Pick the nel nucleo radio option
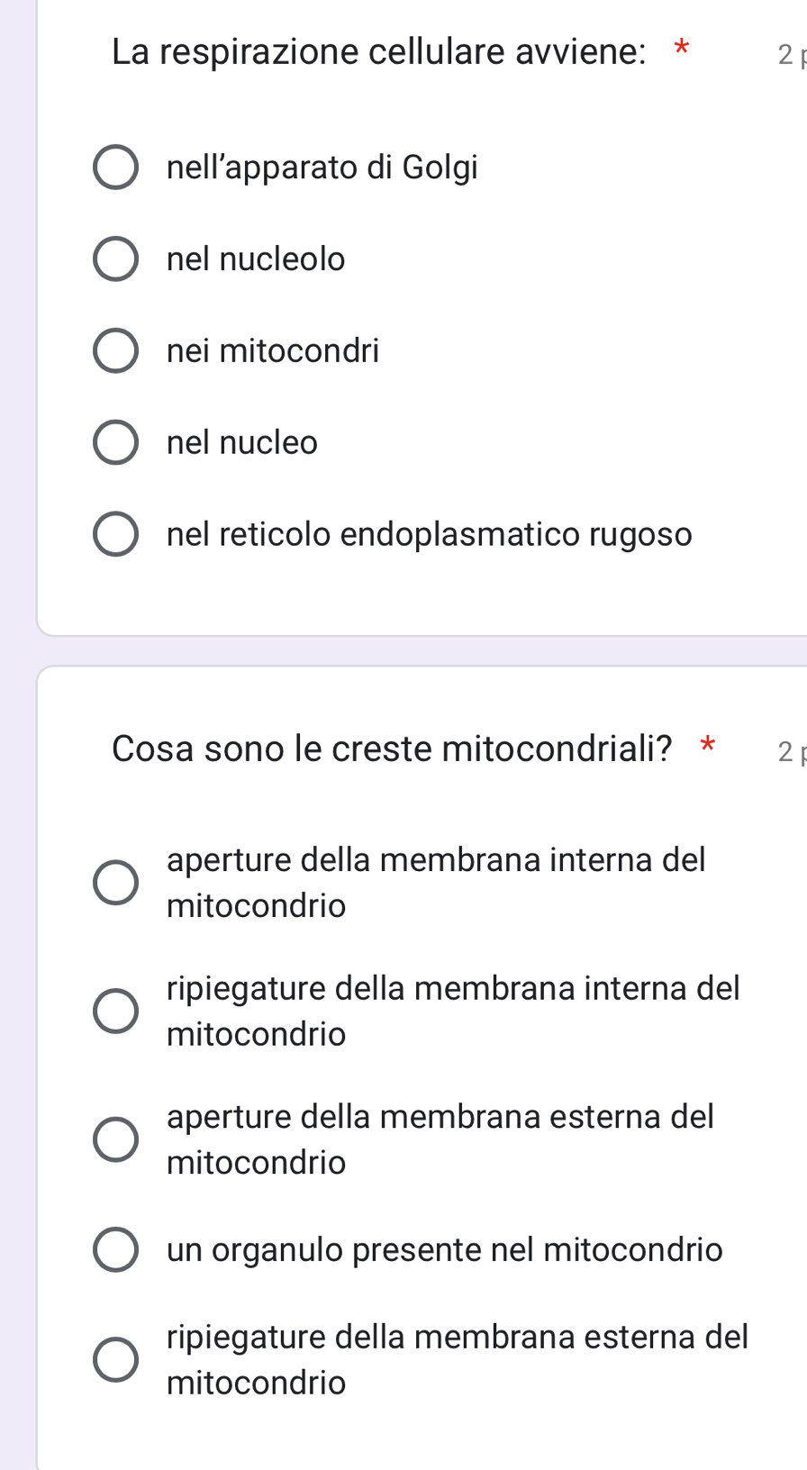807x1470 pixels. [x=116, y=442]
